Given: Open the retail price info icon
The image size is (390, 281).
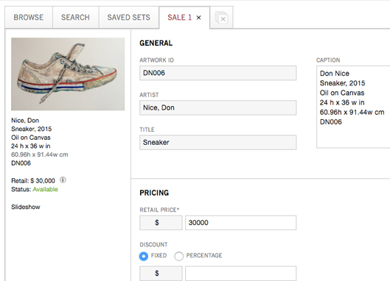Looking at the screenshot, I should (x=63, y=179).
